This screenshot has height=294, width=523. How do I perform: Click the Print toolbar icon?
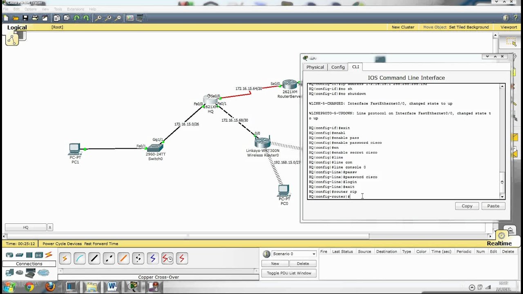pos(35,18)
